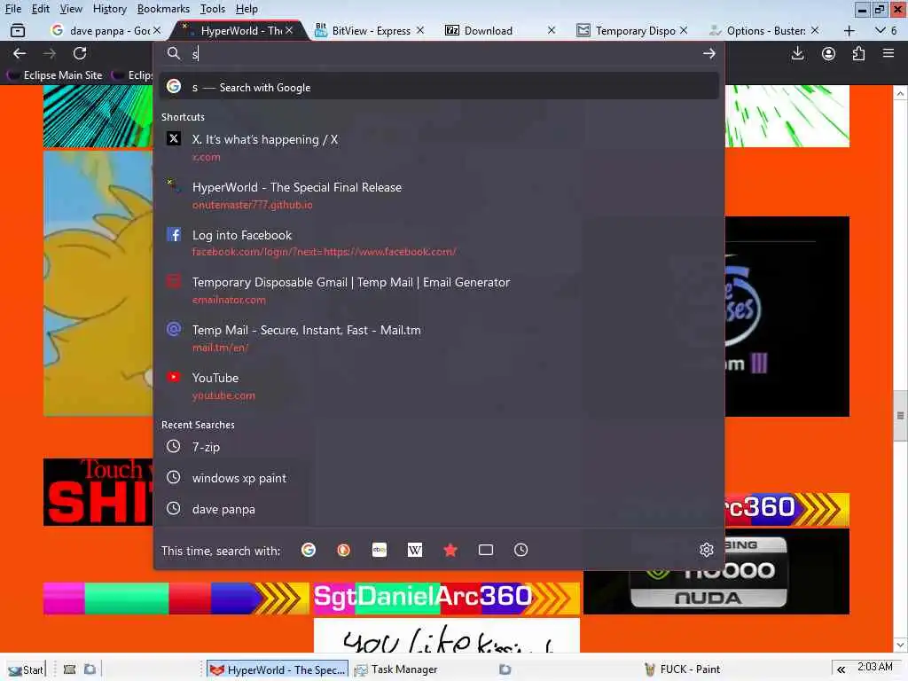Search this time with Google icon
This screenshot has width=908, height=681.
coord(308,550)
